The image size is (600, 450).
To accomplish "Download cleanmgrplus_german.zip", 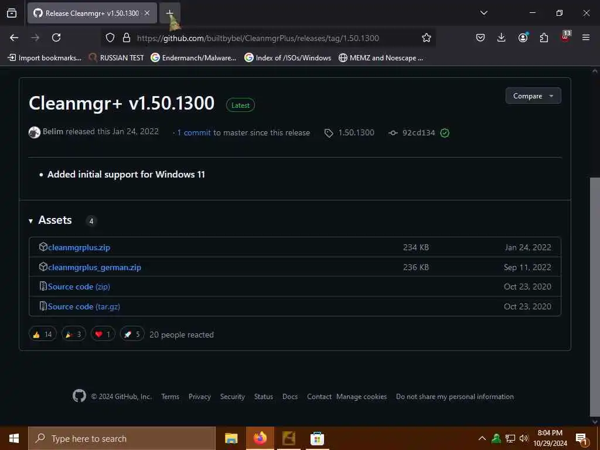I will 94,267.
